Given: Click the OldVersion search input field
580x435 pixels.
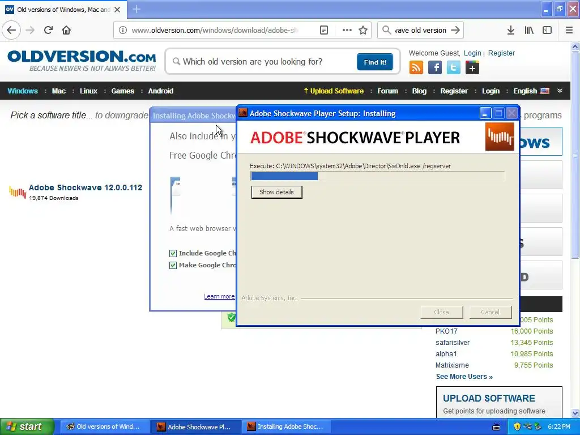Looking at the screenshot, I should pyautogui.click(x=265, y=61).
